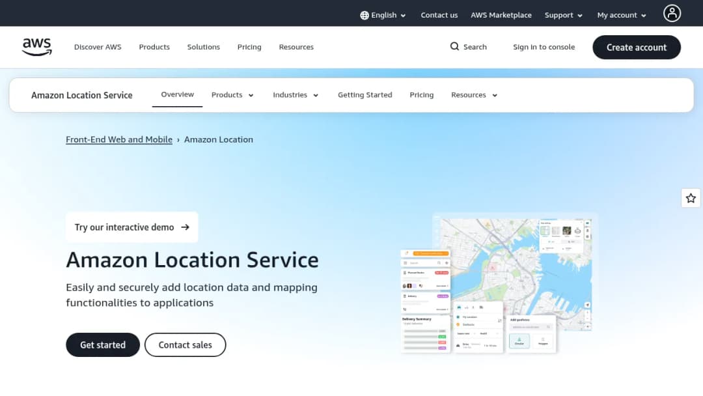Click the Get started button
This screenshot has width=703, height=396.
click(103, 345)
